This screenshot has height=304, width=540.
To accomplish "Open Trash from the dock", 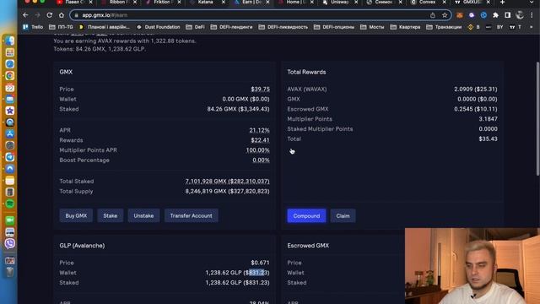I will [x=9, y=272].
